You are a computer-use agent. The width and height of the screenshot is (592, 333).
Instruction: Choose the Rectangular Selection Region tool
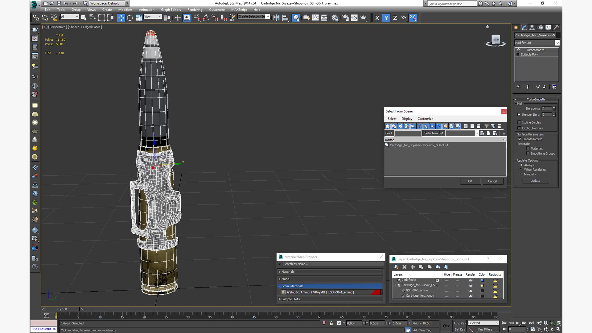101,18
